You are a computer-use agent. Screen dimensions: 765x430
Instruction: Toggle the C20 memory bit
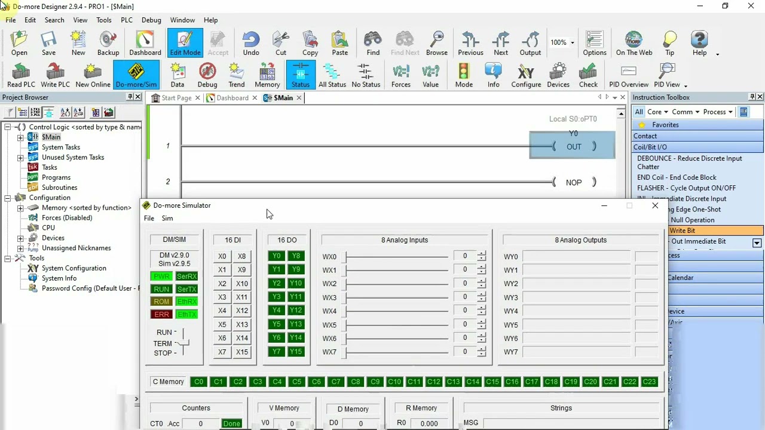coord(590,382)
